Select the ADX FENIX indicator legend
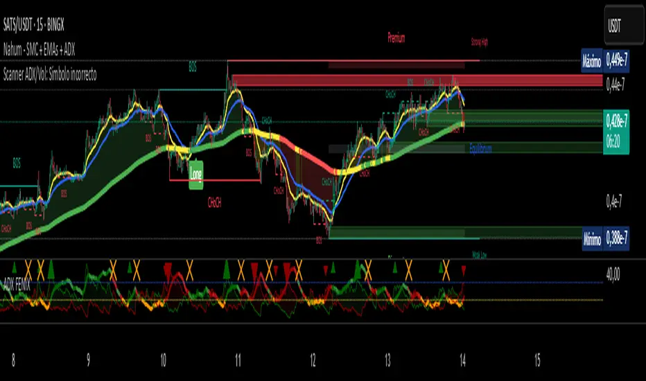Viewport: 646px width, 381px height. tap(17, 285)
